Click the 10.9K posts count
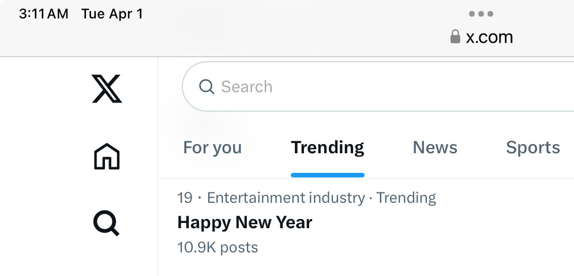Screen dimensions: 574x276 [217, 248]
